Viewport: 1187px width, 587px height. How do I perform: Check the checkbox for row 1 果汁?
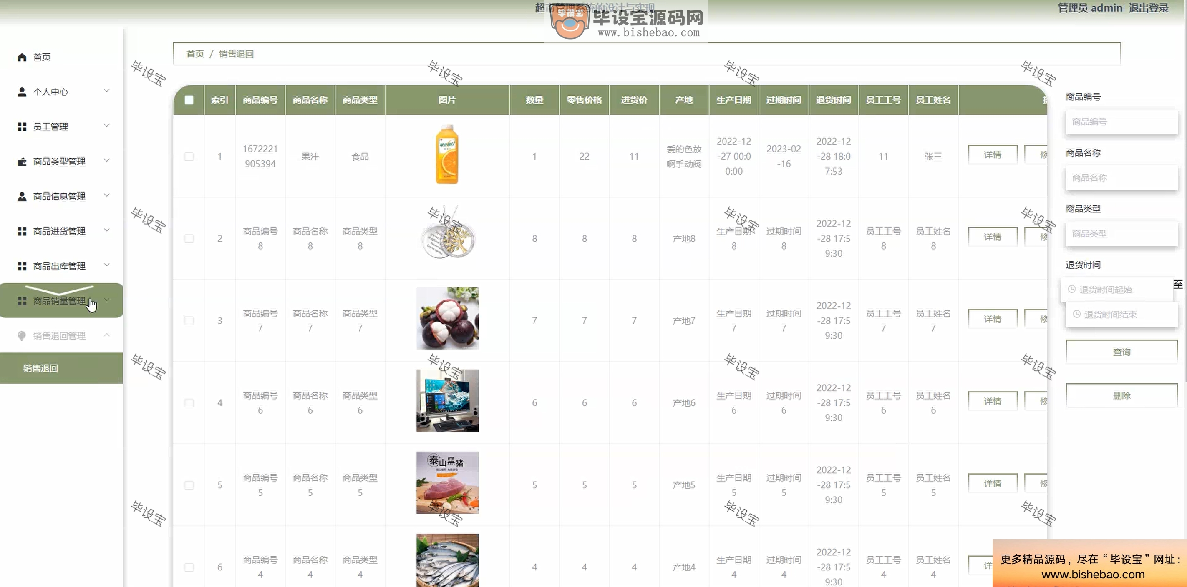coord(189,156)
